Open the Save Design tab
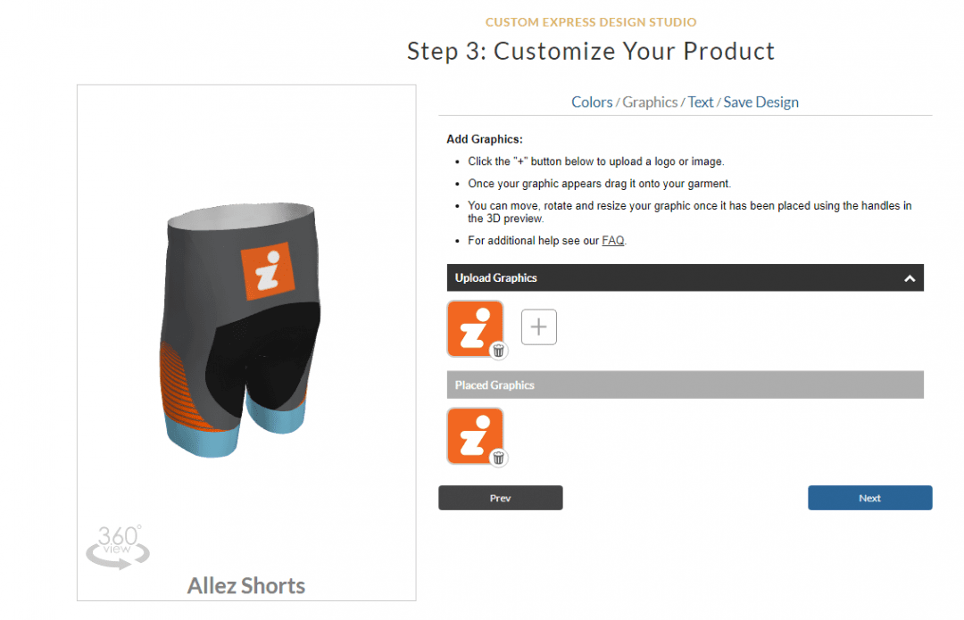The height and width of the screenshot is (620, 964). (x=760, y=103)
